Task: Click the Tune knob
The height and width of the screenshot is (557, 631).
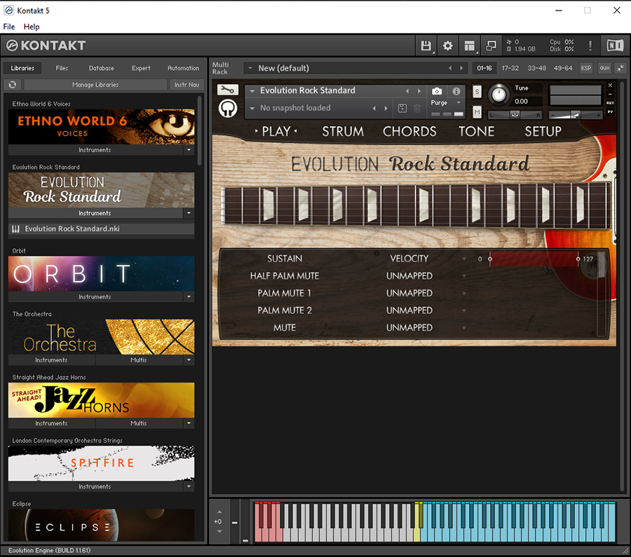Action: [x=498, y=95]
